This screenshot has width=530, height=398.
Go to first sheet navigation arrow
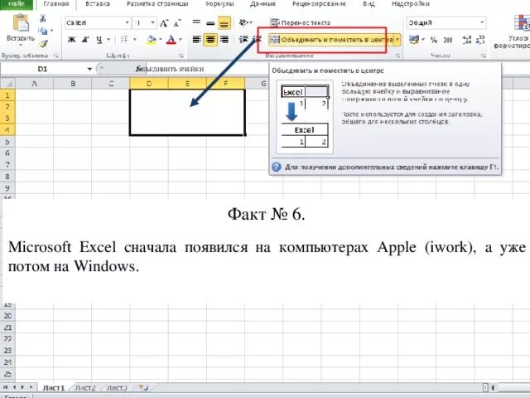[x=6, y=387]
